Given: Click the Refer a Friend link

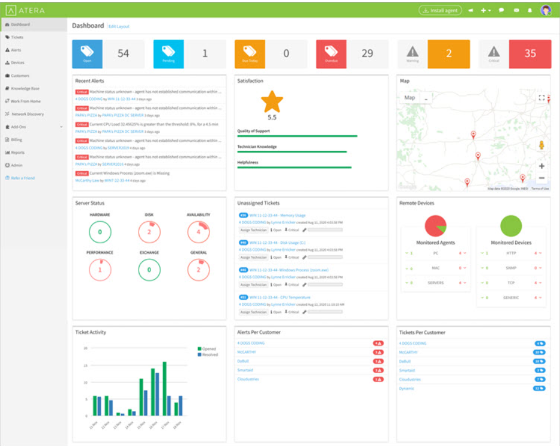Looking at the screenshot, I should [x=23, y=178].
